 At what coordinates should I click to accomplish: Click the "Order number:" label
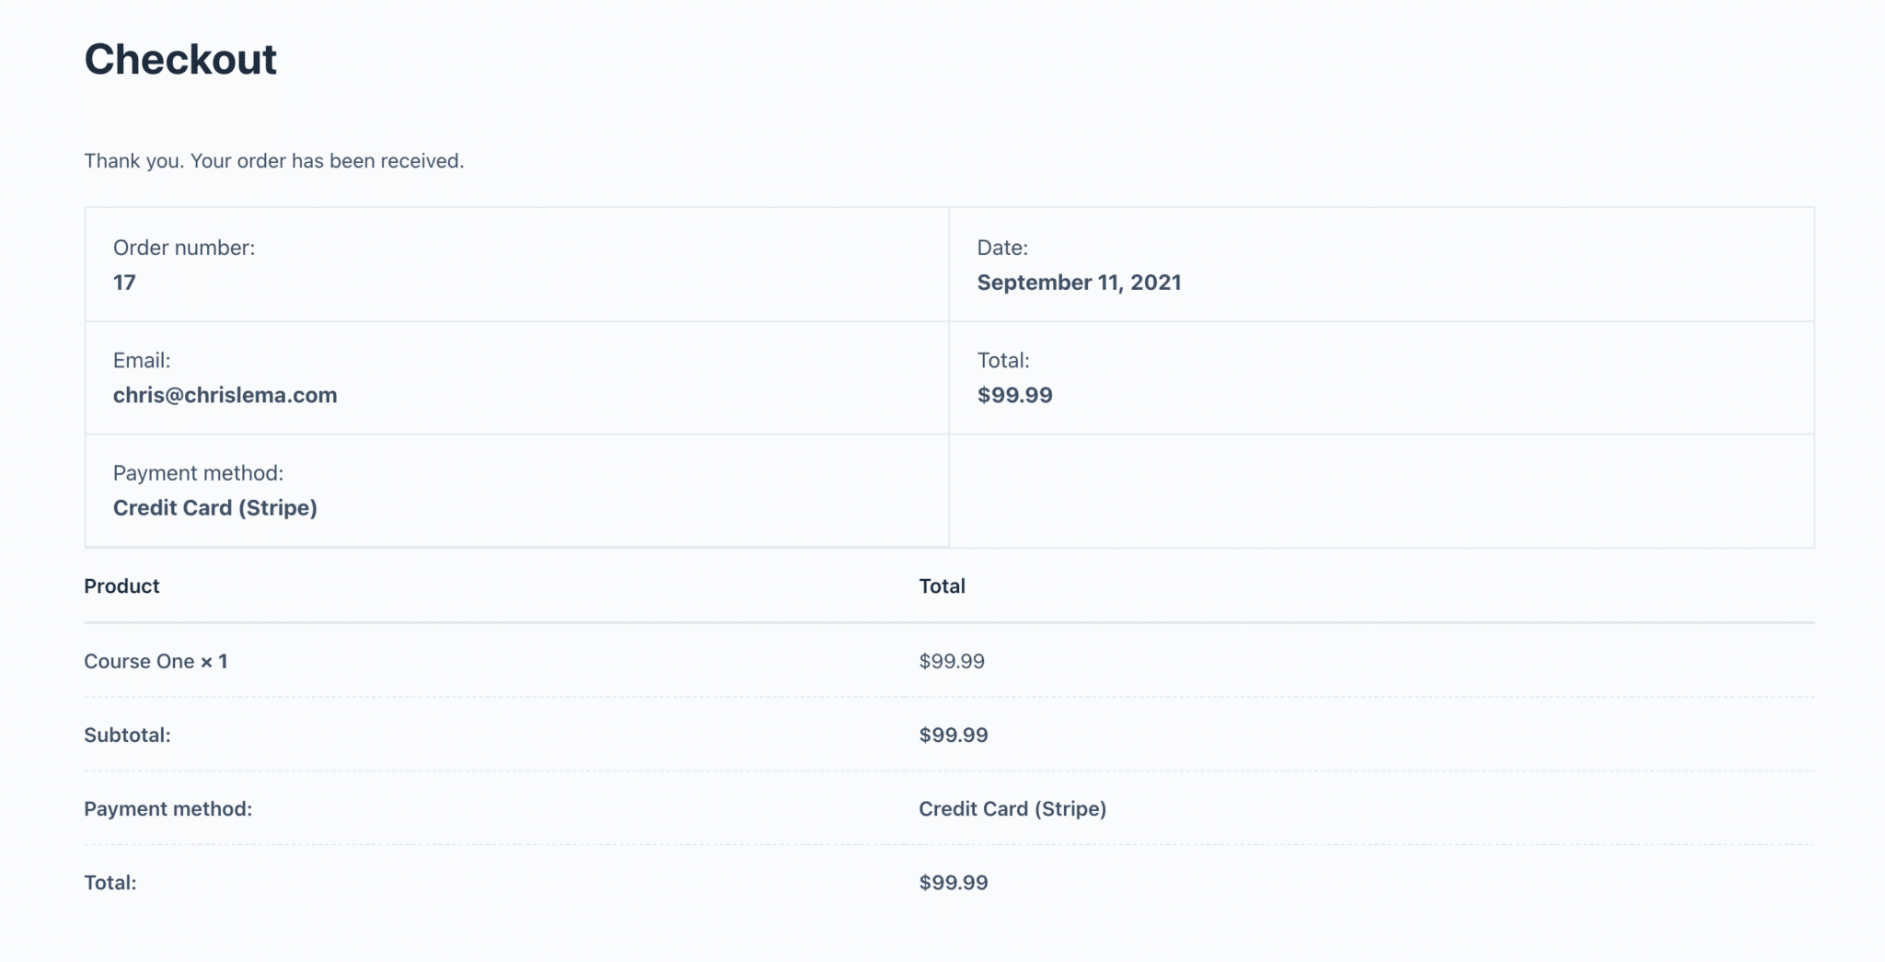tap(184, 248)
